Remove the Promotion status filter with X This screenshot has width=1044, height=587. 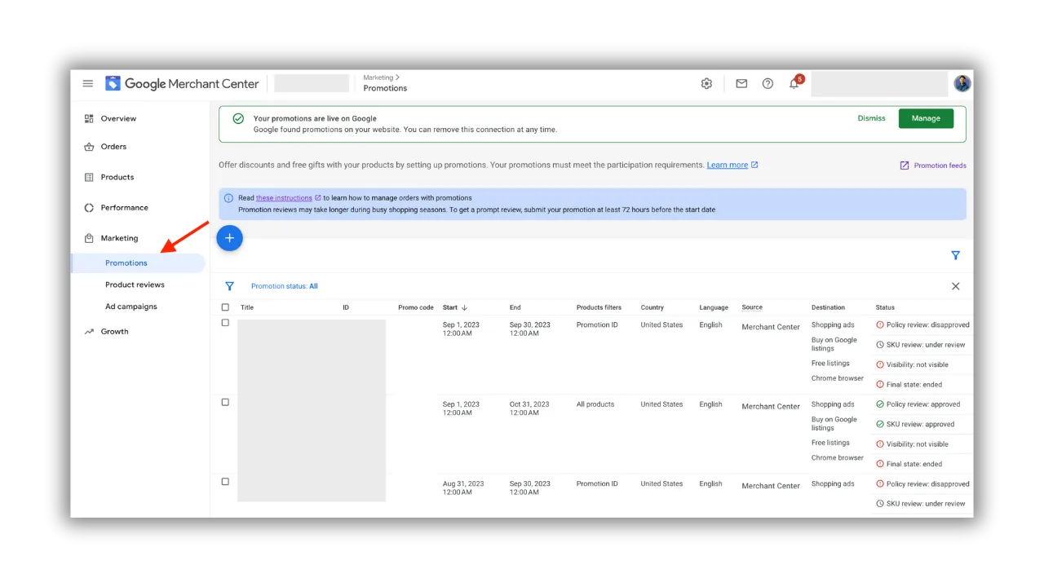point(955,286)
